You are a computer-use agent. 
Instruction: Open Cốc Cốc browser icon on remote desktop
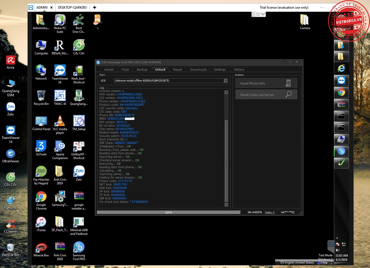point(79,47)
